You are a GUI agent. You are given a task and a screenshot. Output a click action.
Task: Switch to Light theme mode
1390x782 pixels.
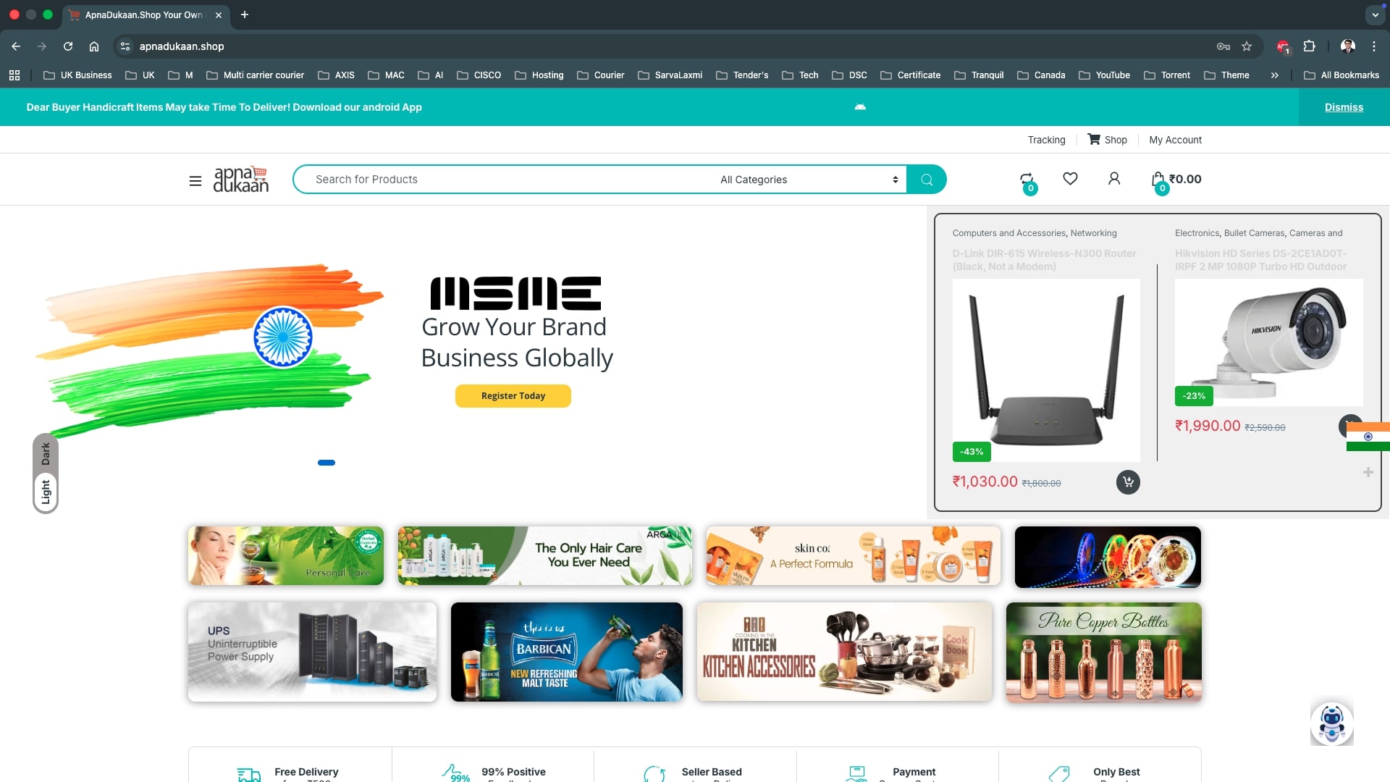click(x=46, y=492)
